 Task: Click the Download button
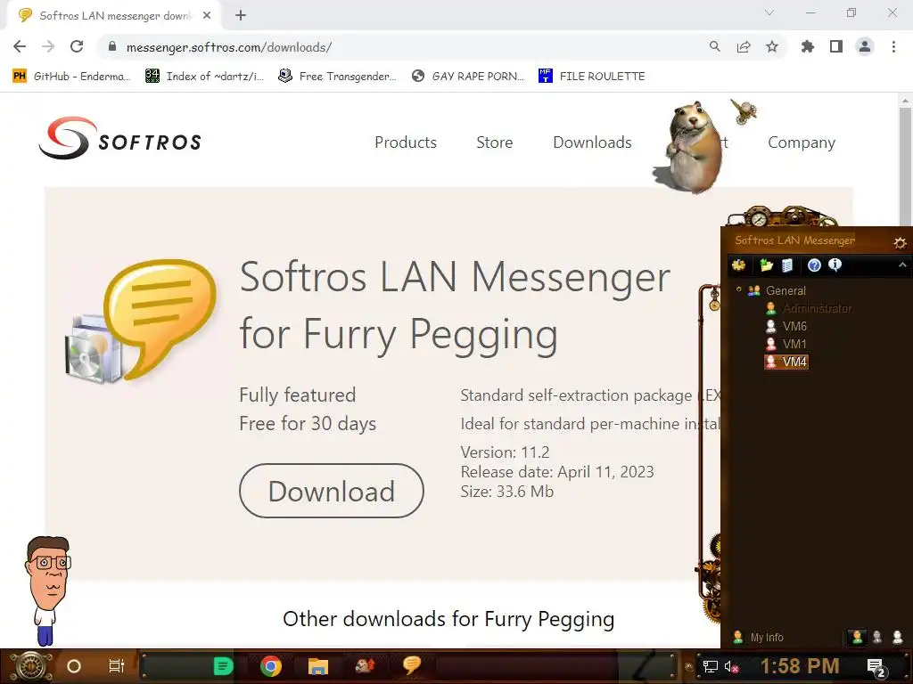coord(332,491)
